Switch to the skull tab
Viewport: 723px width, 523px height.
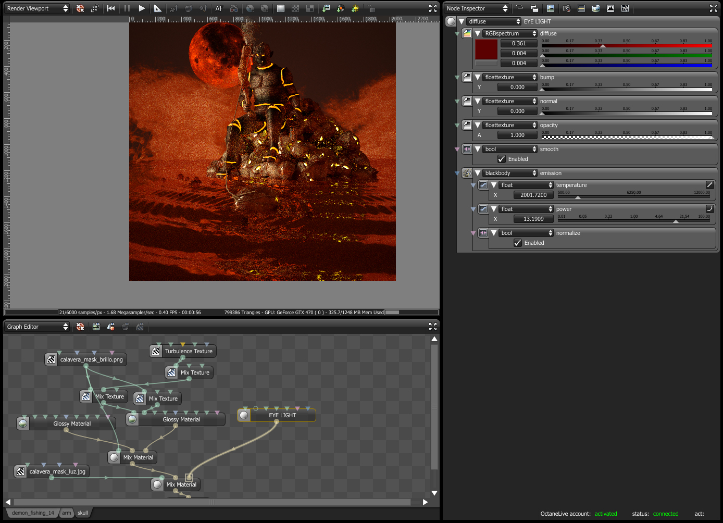point(83,513)
